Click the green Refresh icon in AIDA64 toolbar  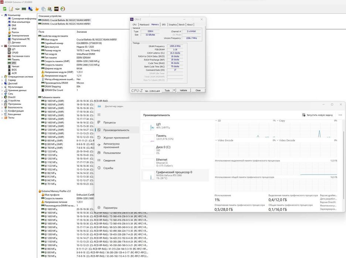(4, 8)
